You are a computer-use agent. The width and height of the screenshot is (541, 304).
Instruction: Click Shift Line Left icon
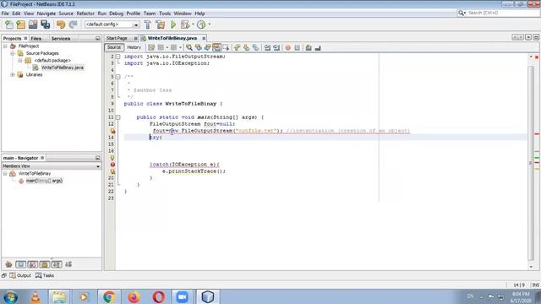pyautogui.click(x=267, y=47)
